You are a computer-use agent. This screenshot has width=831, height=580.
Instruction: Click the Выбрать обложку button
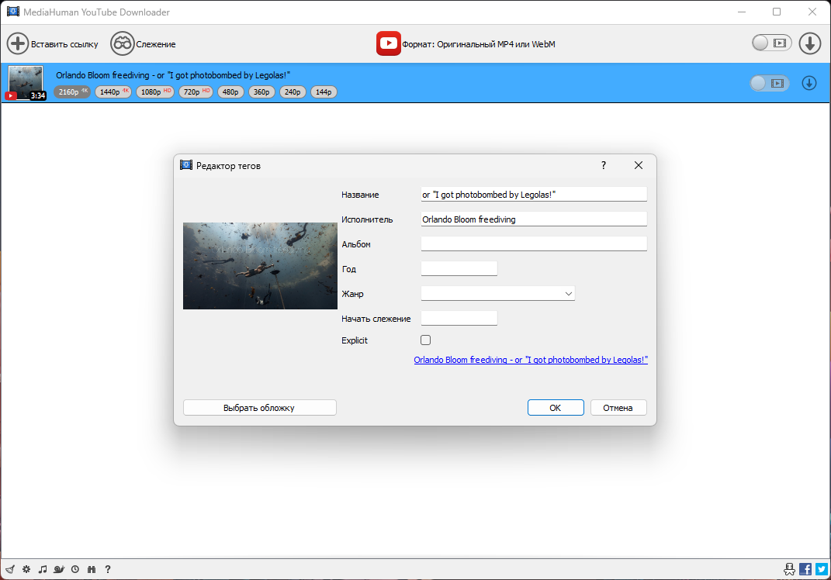click(x=260, y=407)
